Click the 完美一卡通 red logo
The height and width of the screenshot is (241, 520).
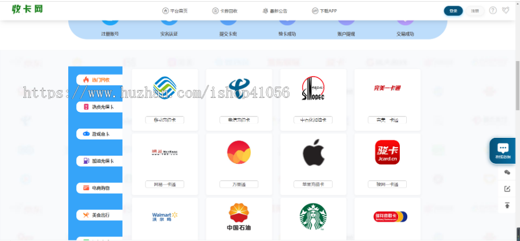(387, 88)
